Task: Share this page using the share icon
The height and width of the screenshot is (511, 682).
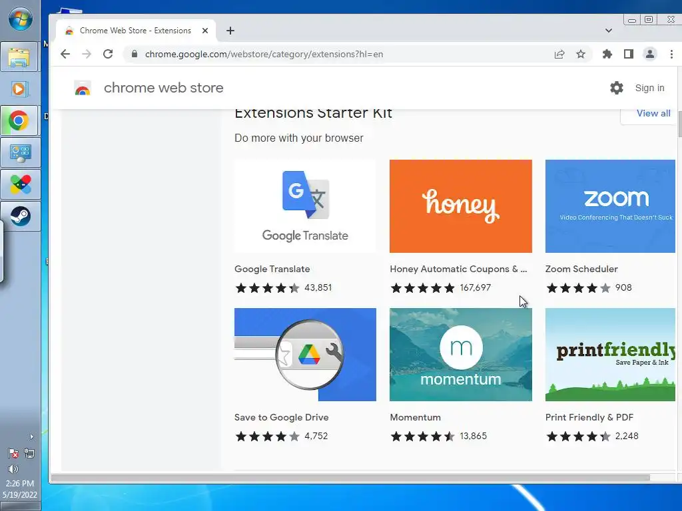Action: click(x=559, y=54)
